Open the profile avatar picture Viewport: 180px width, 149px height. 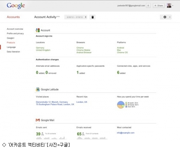[169, 5]
